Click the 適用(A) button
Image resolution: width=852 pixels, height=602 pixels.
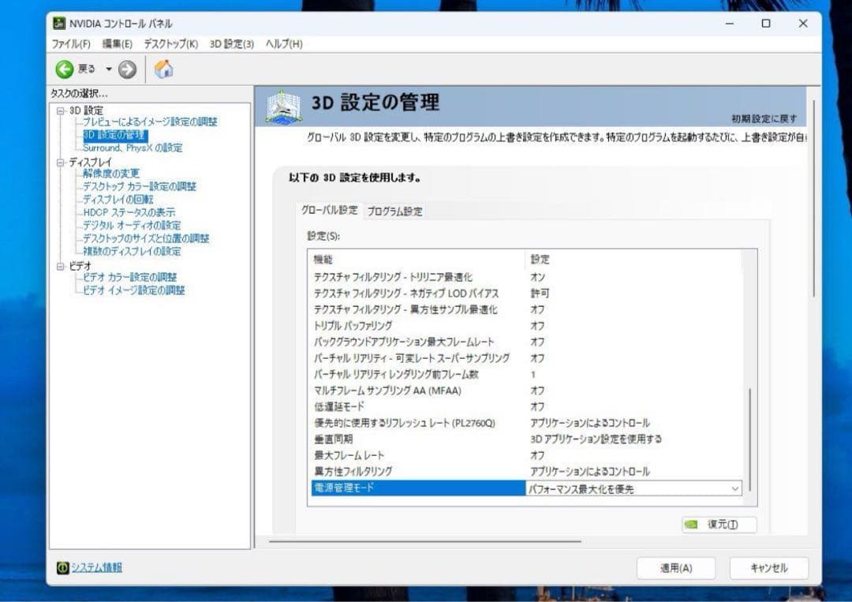pyautogui.click(x=675, y=567)
